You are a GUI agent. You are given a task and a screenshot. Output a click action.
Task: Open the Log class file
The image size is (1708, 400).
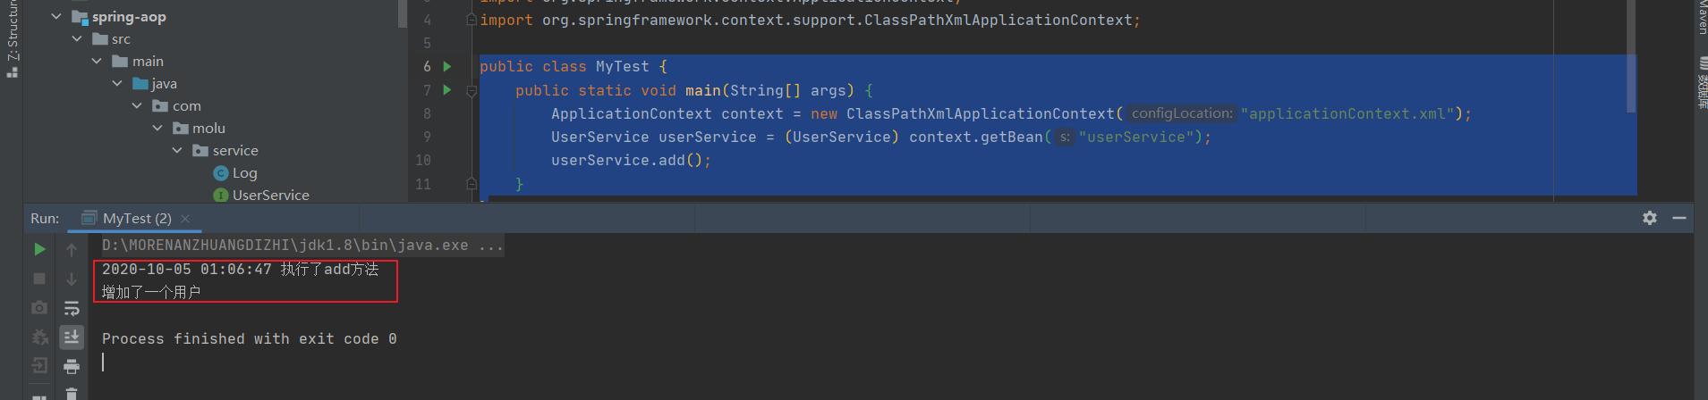pos(244,173)
